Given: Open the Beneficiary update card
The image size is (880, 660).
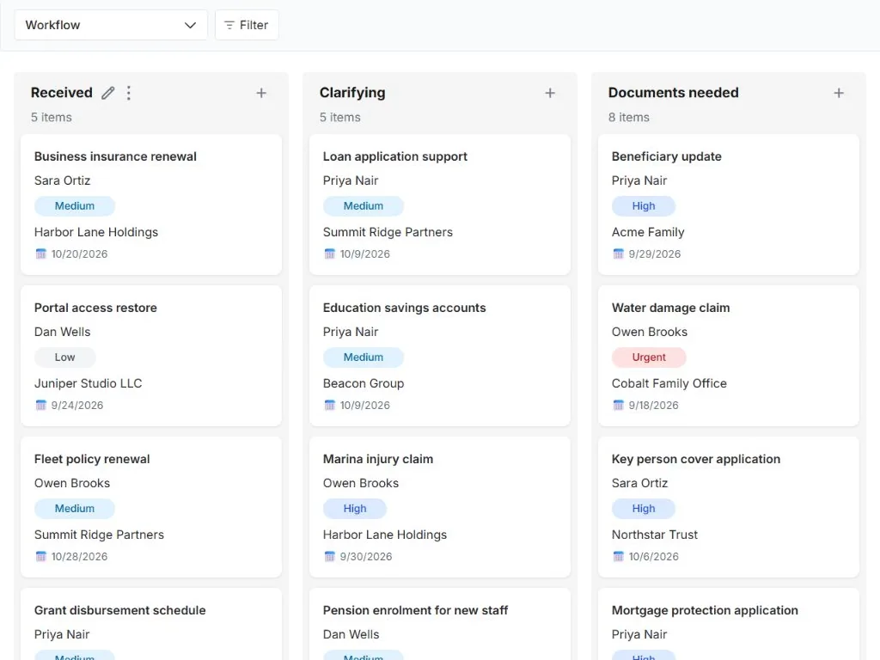Looking at the screenshot, I should pyautogui.click(x=729, y=205).
